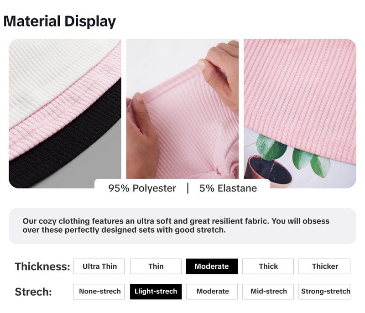Image resolution: width=365 pixels, height=313 pixels.
Task: Select the Ultra Thin thickness option
Action: point(99,266)
